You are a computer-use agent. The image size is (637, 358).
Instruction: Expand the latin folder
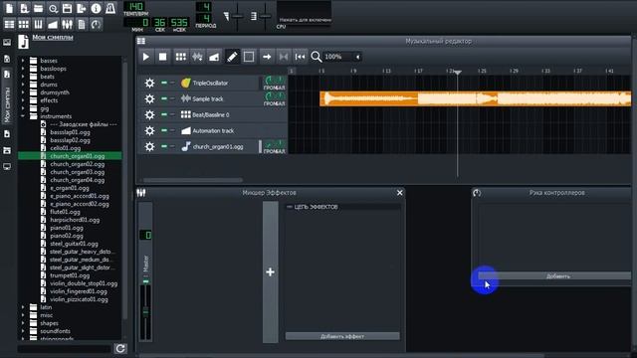[23, 307]
